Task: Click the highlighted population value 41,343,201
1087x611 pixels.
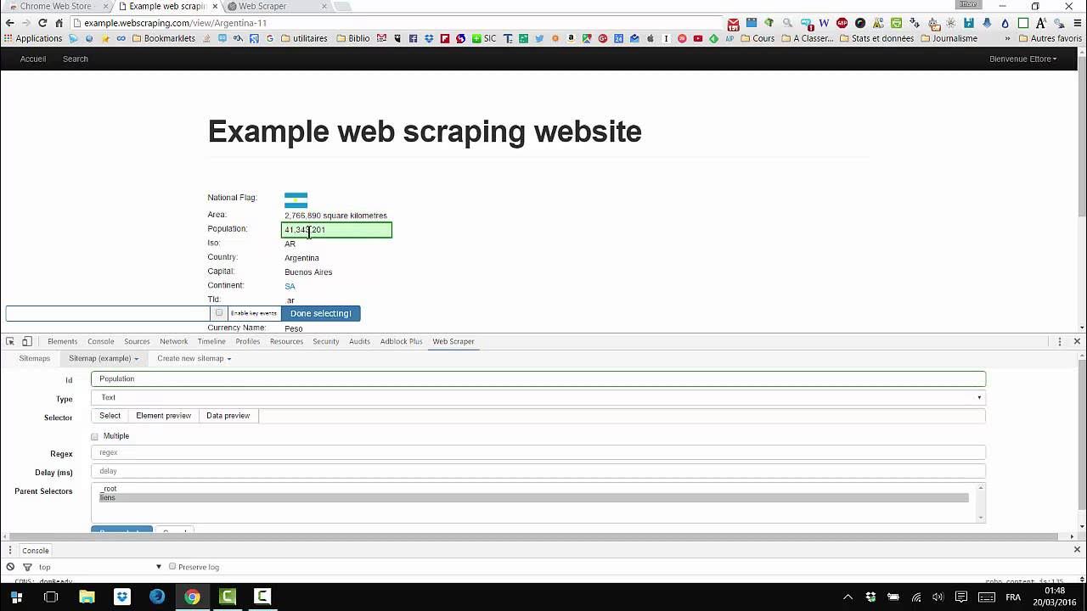Action: 336,230
